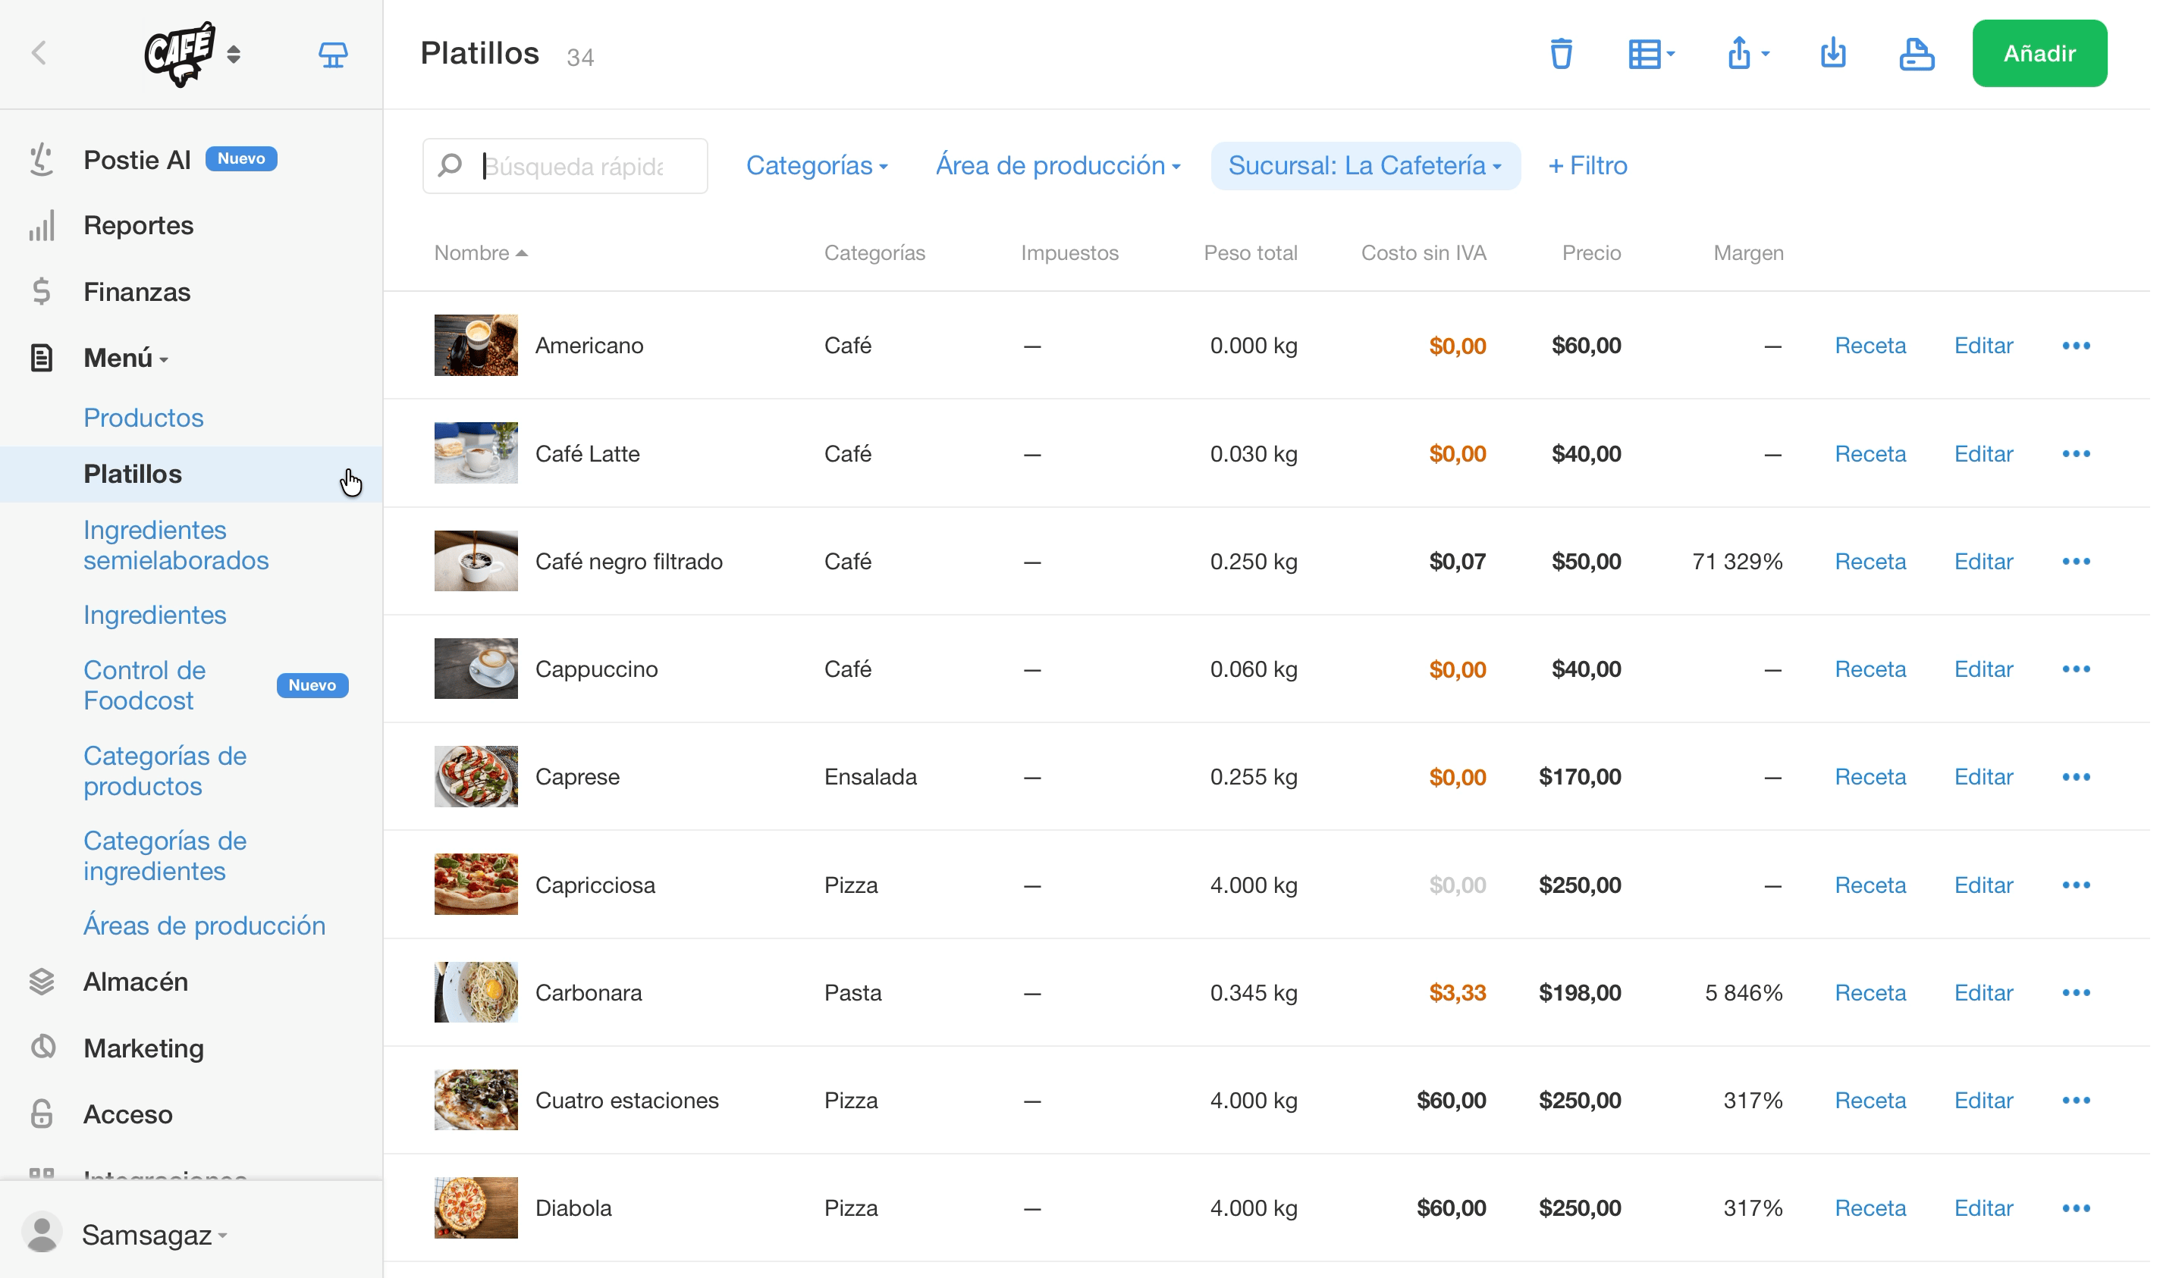Click Editar for Cuatro estaciones row
2160x1278 pixels.
click(x=1983, y=1101)
